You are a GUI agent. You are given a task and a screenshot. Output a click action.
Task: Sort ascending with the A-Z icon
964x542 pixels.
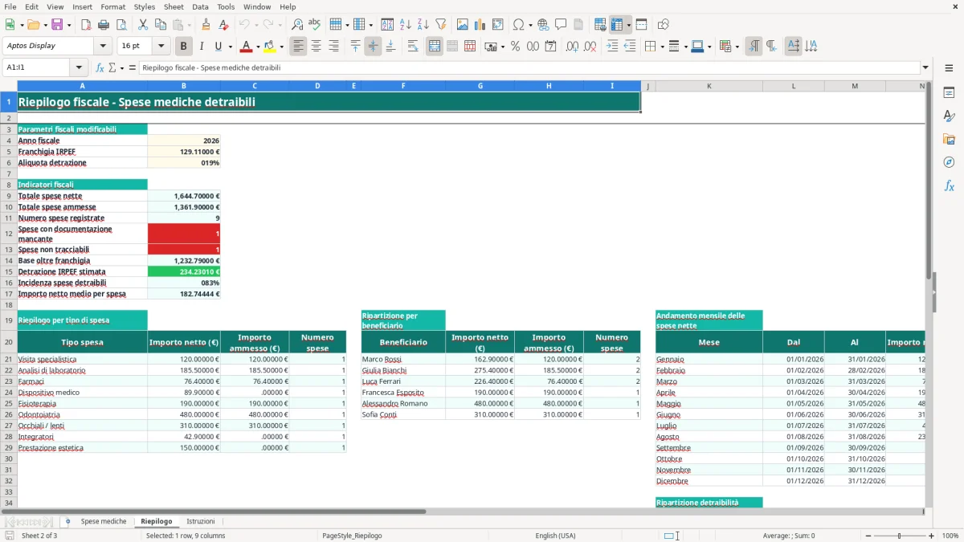(x=406, y=25)
